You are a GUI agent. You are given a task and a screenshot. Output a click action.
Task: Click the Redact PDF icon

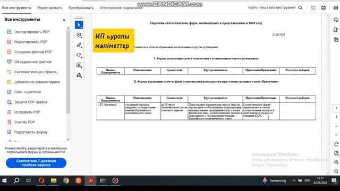click(x=9, y=112)
